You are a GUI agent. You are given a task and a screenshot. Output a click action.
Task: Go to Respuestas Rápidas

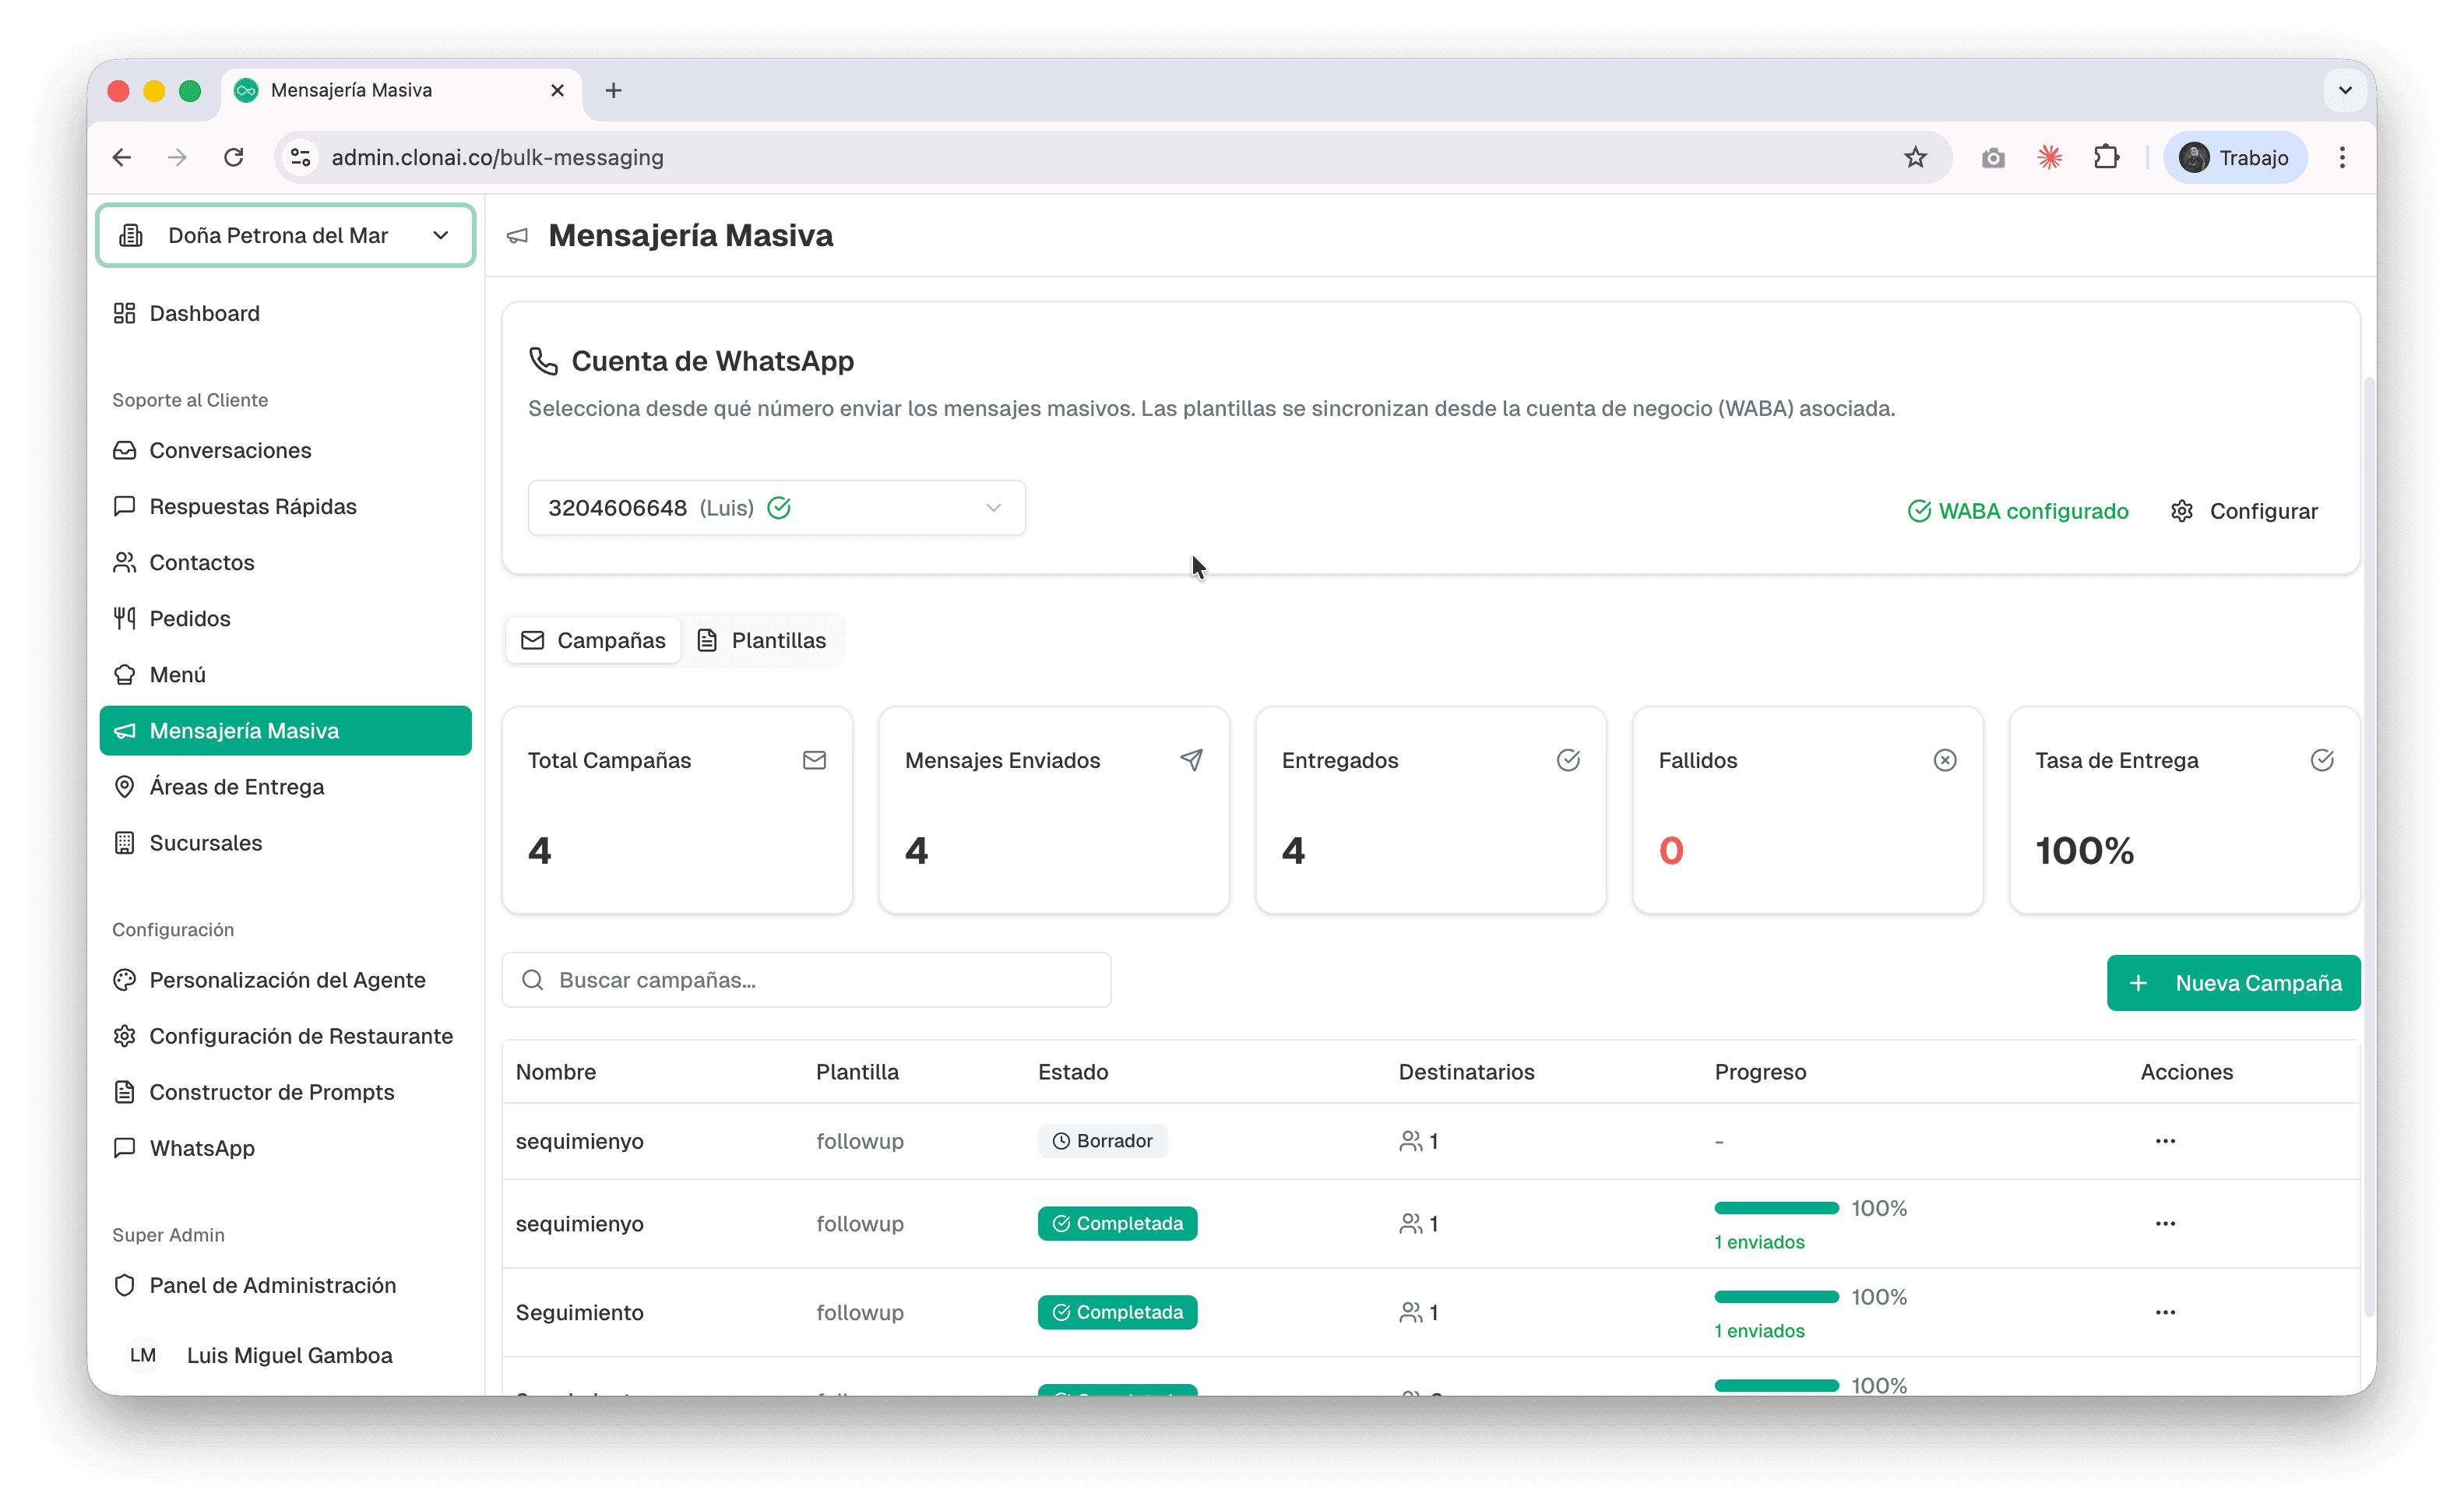285,506
